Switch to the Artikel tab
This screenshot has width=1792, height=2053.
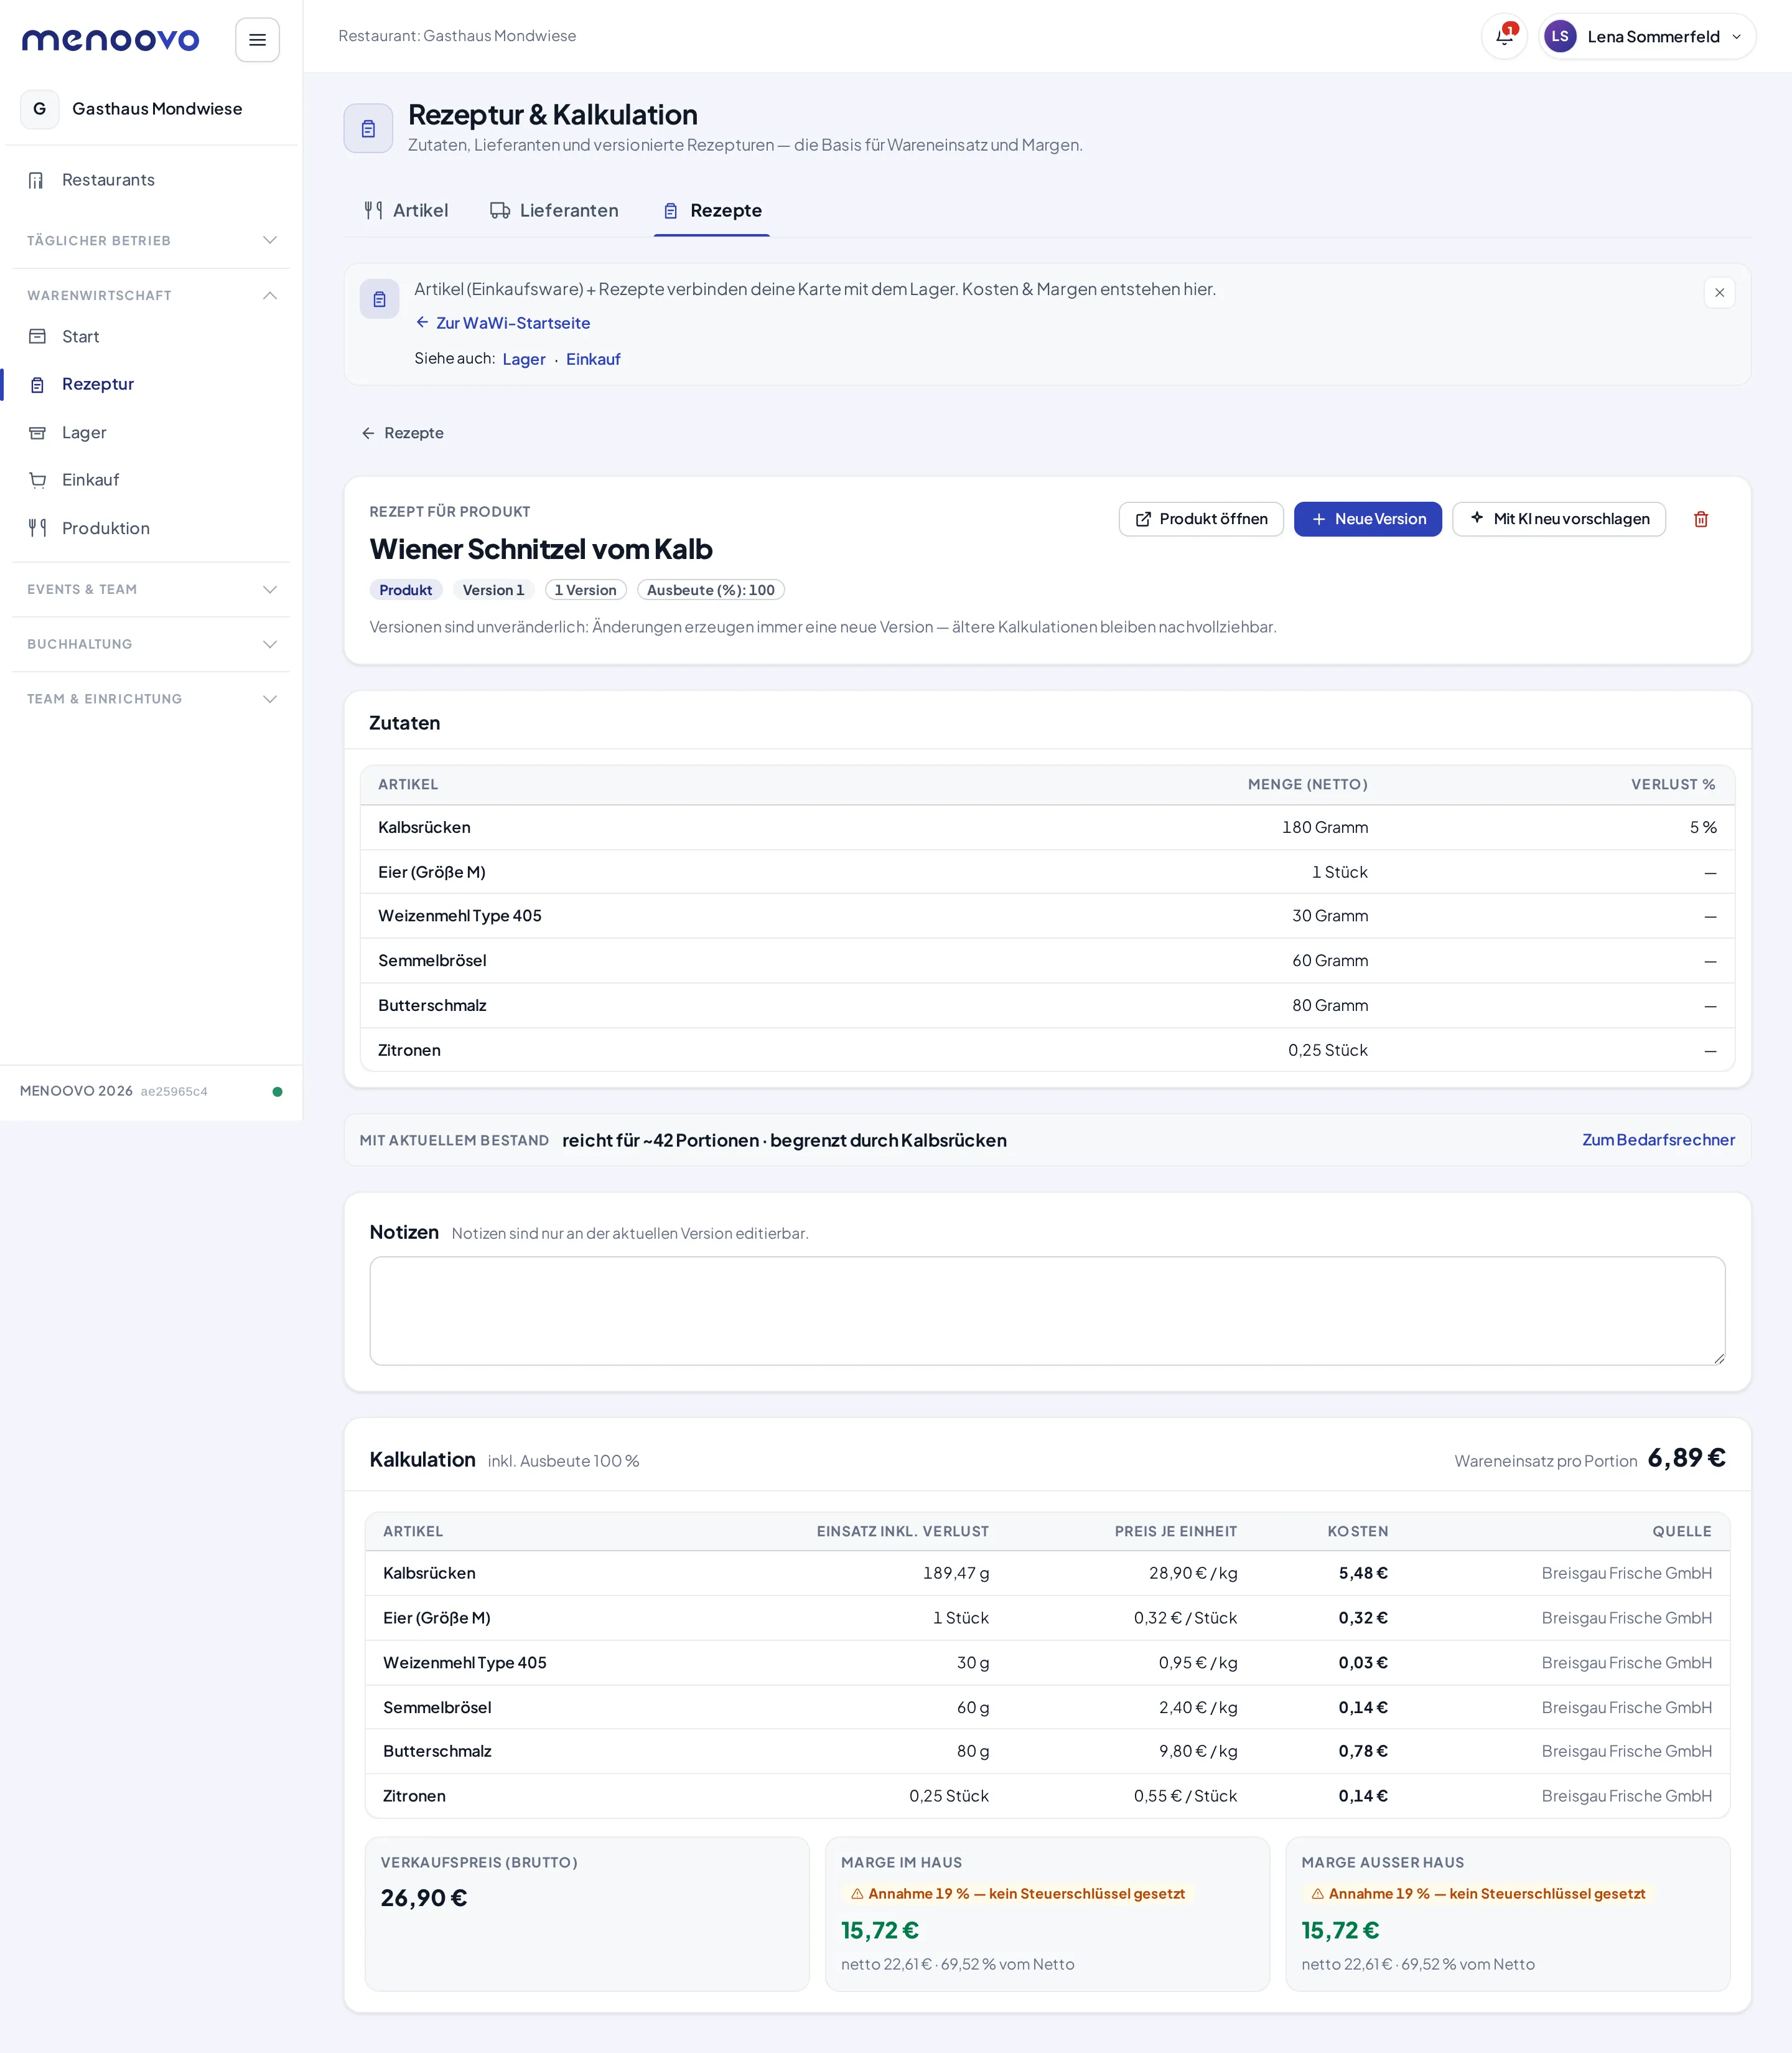(x=406, y=211)
